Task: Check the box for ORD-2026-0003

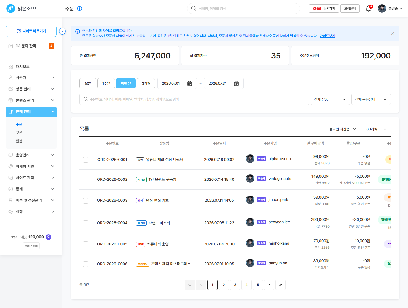Action: coord(86,201)
